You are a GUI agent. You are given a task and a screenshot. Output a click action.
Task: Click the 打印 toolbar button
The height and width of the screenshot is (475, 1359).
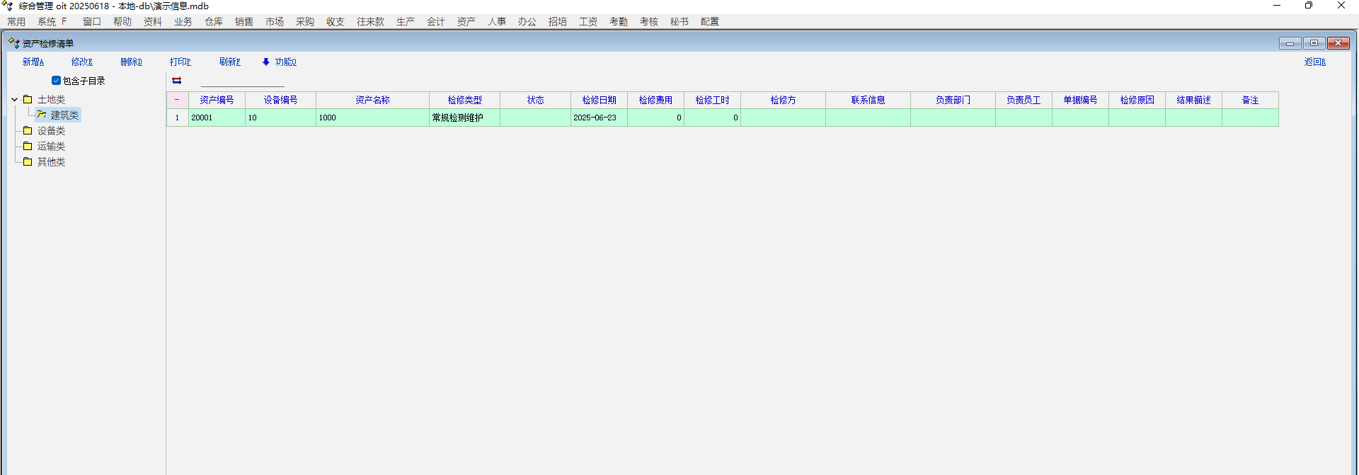click(180, 62)
